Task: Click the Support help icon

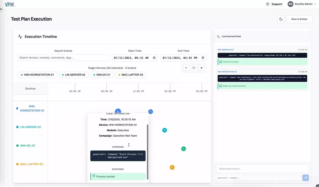Action: (x=267, y=4)
